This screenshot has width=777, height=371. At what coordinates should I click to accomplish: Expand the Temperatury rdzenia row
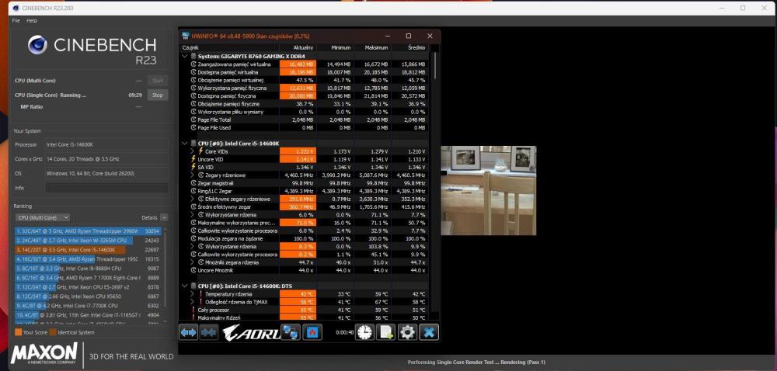coord(193,294)
